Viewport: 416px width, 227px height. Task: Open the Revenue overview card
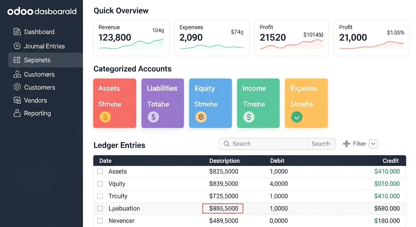click(x=131, y=38)
